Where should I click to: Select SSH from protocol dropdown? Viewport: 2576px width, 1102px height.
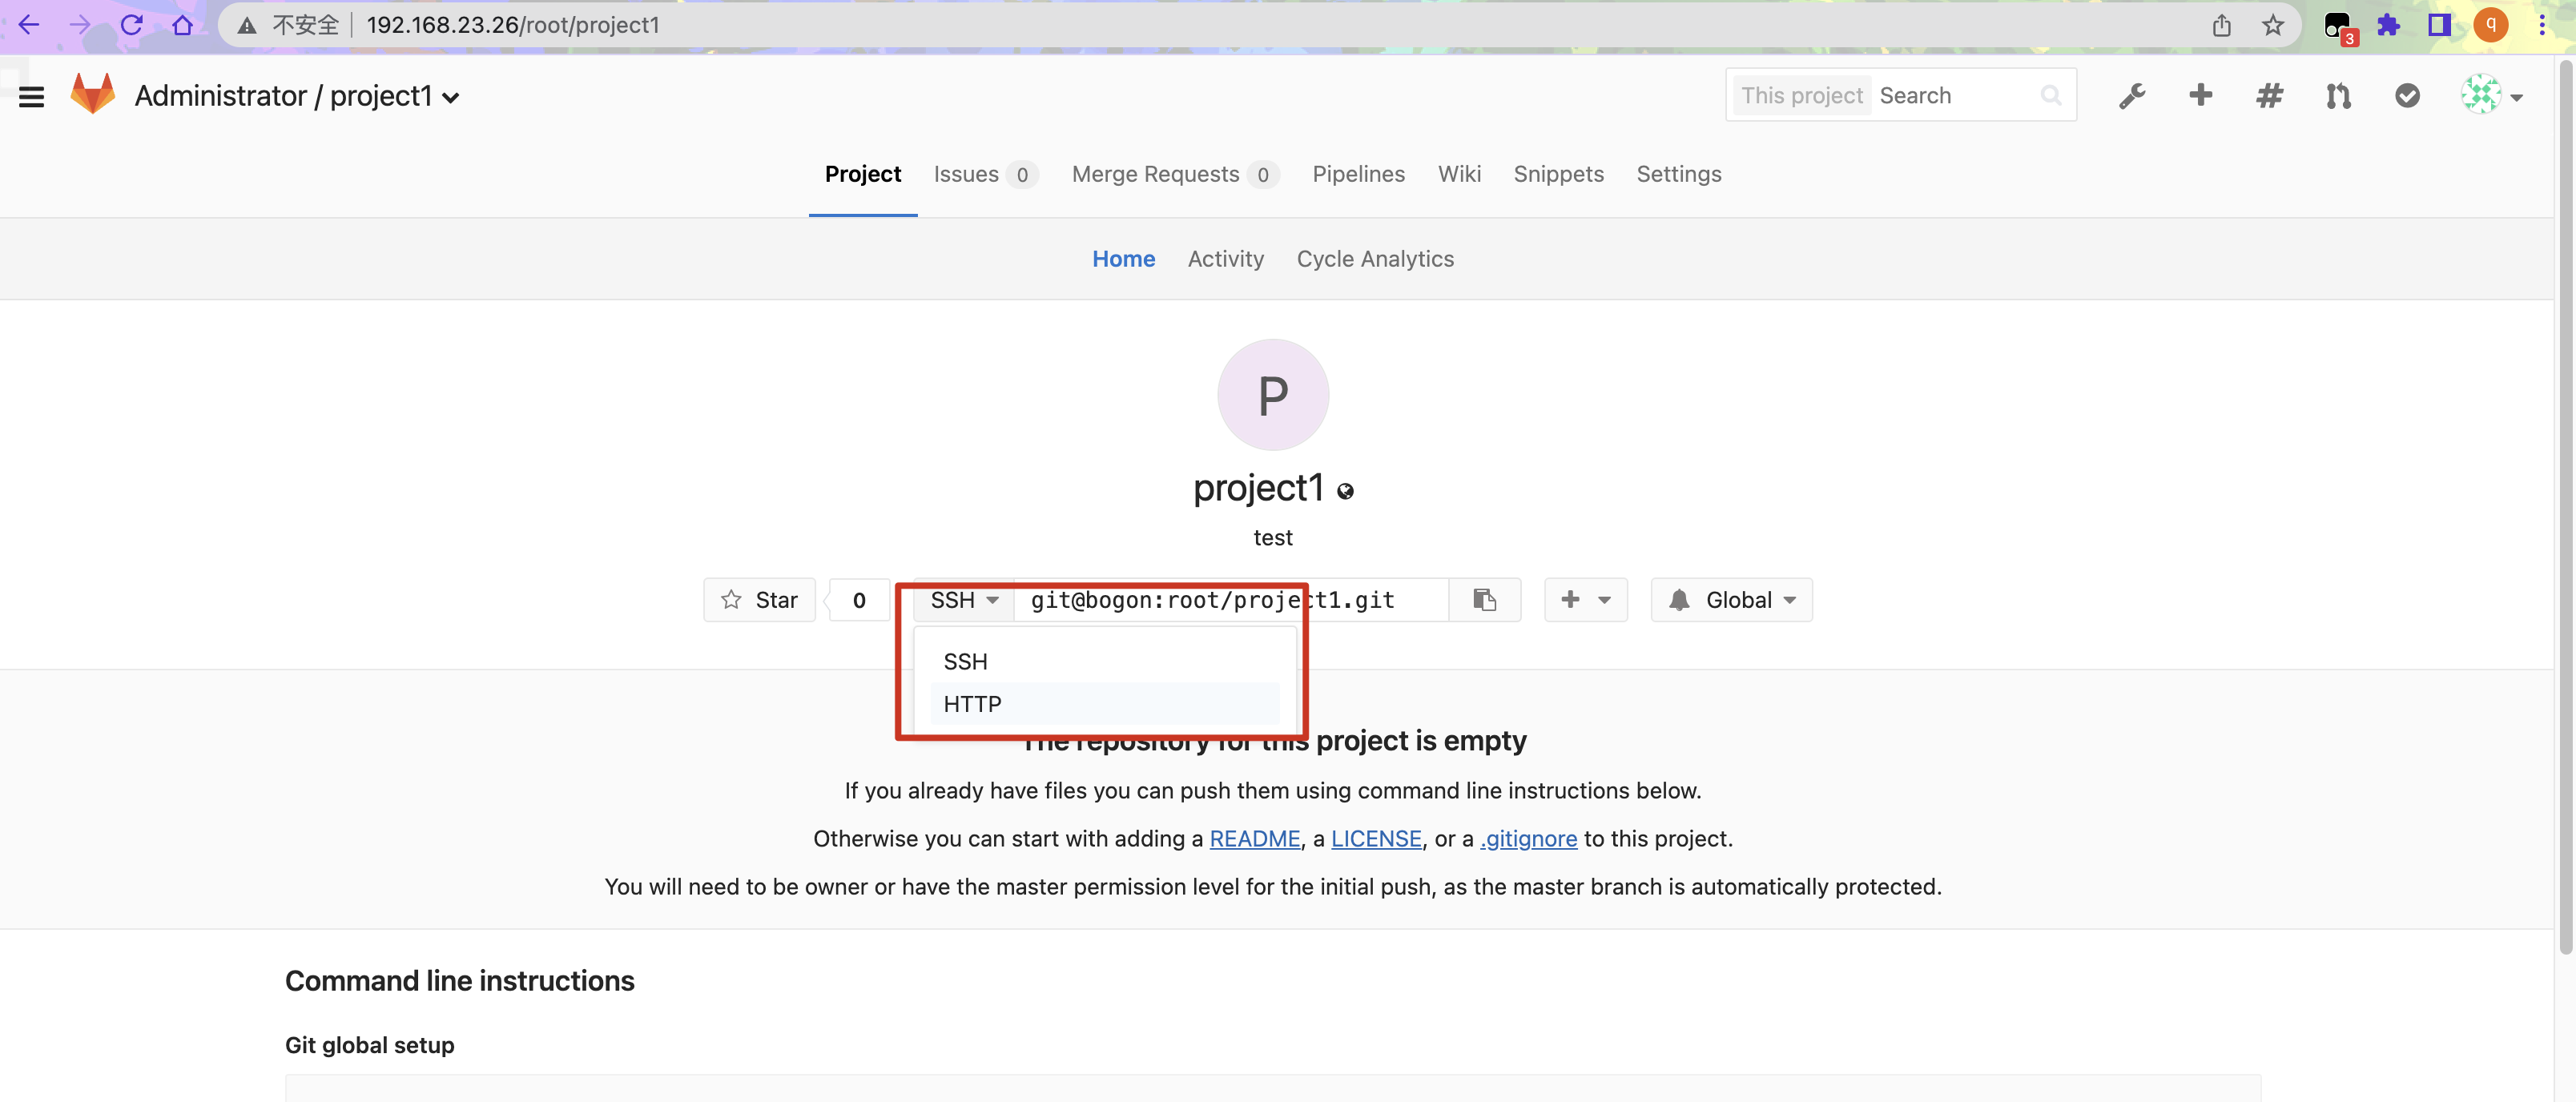coord(966,660)
